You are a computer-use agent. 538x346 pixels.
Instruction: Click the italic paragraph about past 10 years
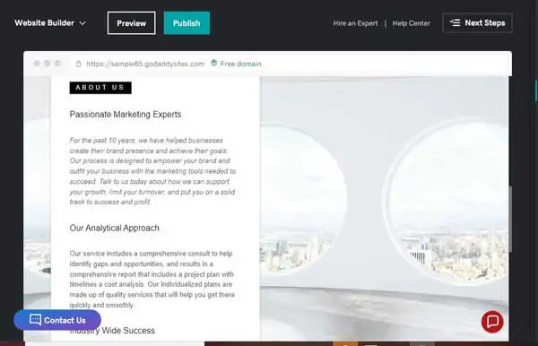tap(152, 171)
